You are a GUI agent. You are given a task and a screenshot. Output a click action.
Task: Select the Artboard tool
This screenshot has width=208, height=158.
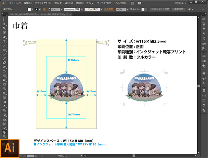[x=4, y=124]
